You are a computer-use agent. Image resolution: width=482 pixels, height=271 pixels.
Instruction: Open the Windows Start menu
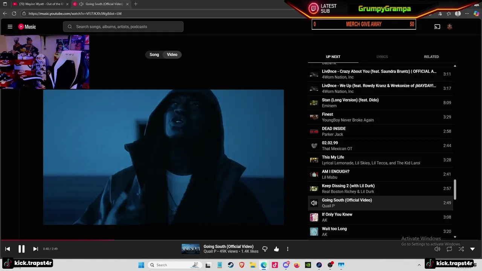(141, 265)
